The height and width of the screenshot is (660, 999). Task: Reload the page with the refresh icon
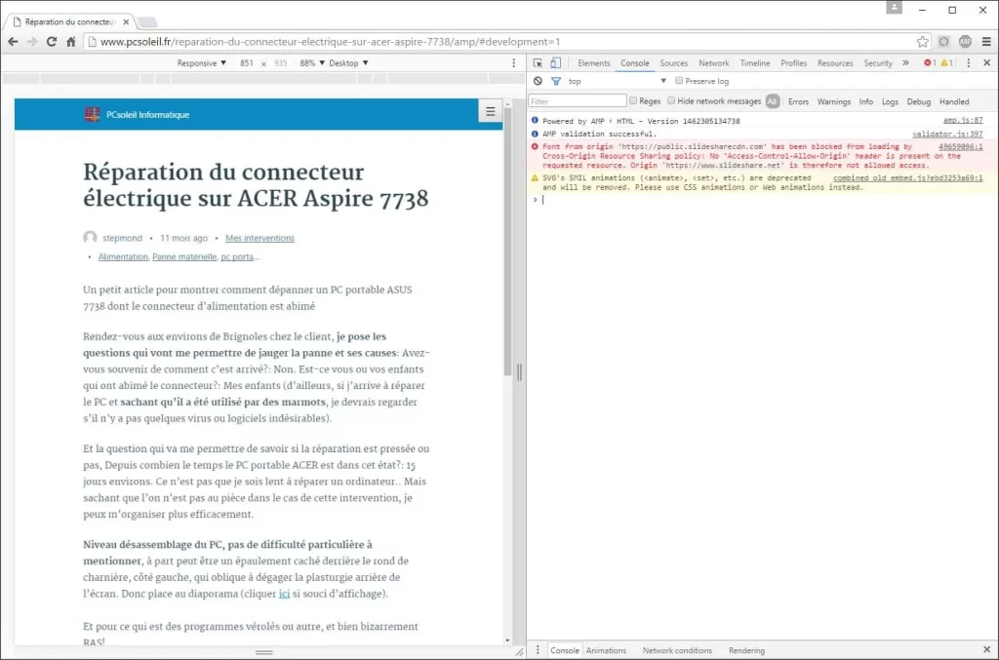coord(52,42)
